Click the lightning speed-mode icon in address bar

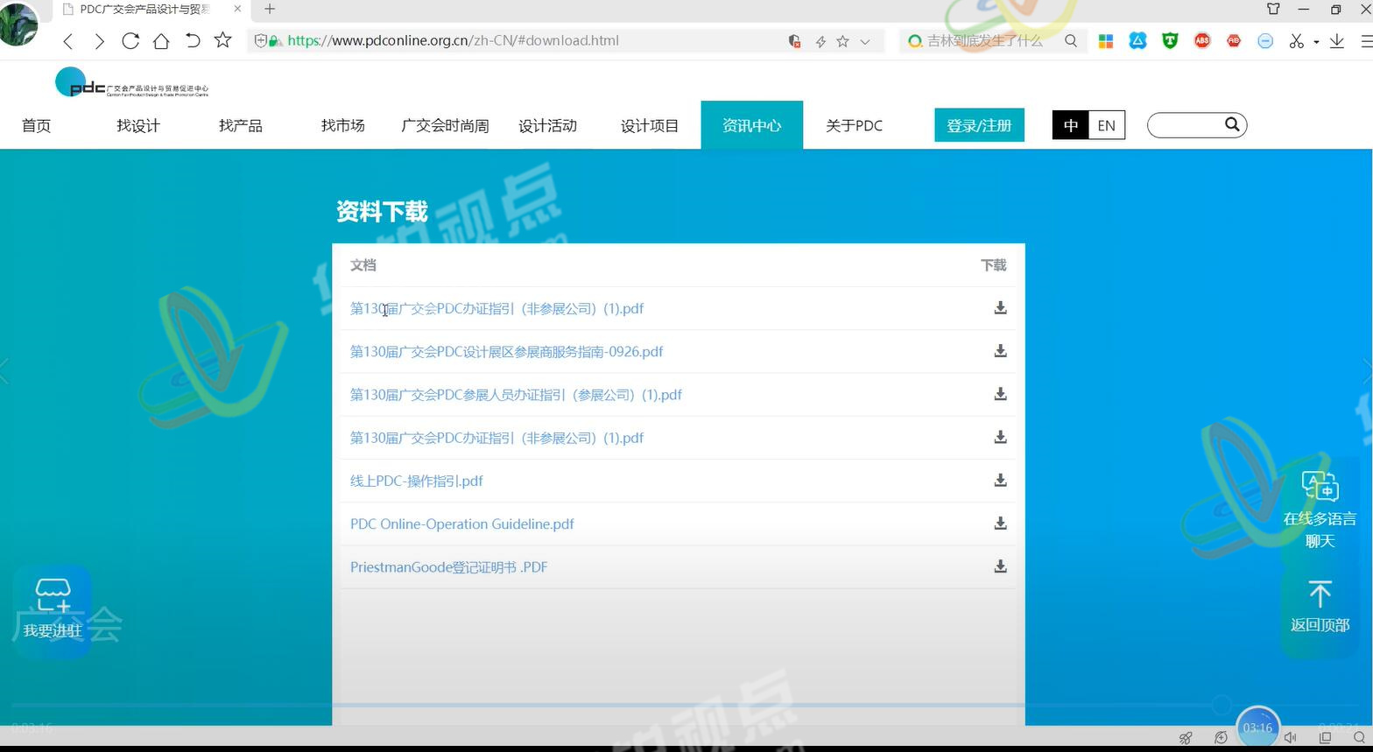(x=820, y=41)
